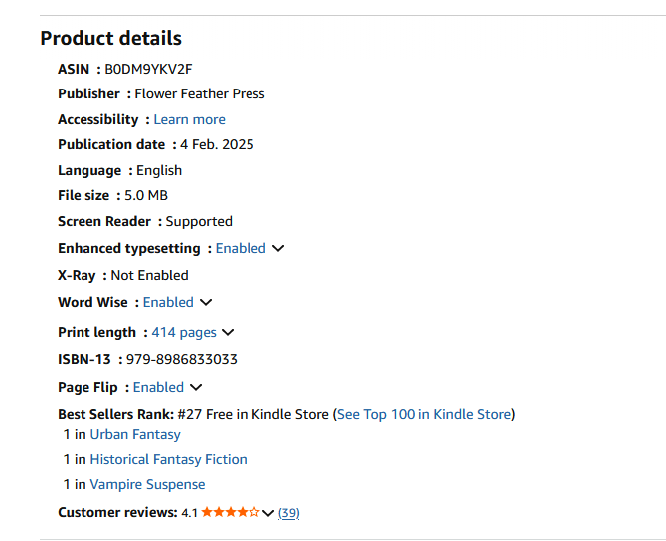Expand Enhanced typesetting chevron arrow

tap(278, 248)
